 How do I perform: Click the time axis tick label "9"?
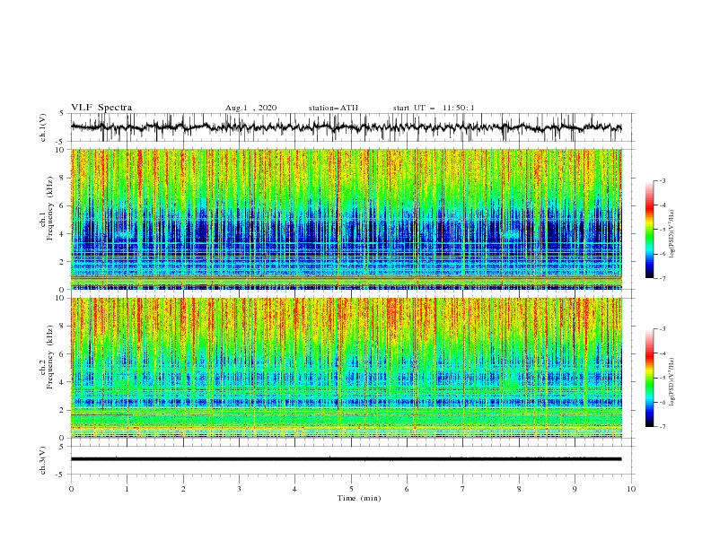(575, 489)
